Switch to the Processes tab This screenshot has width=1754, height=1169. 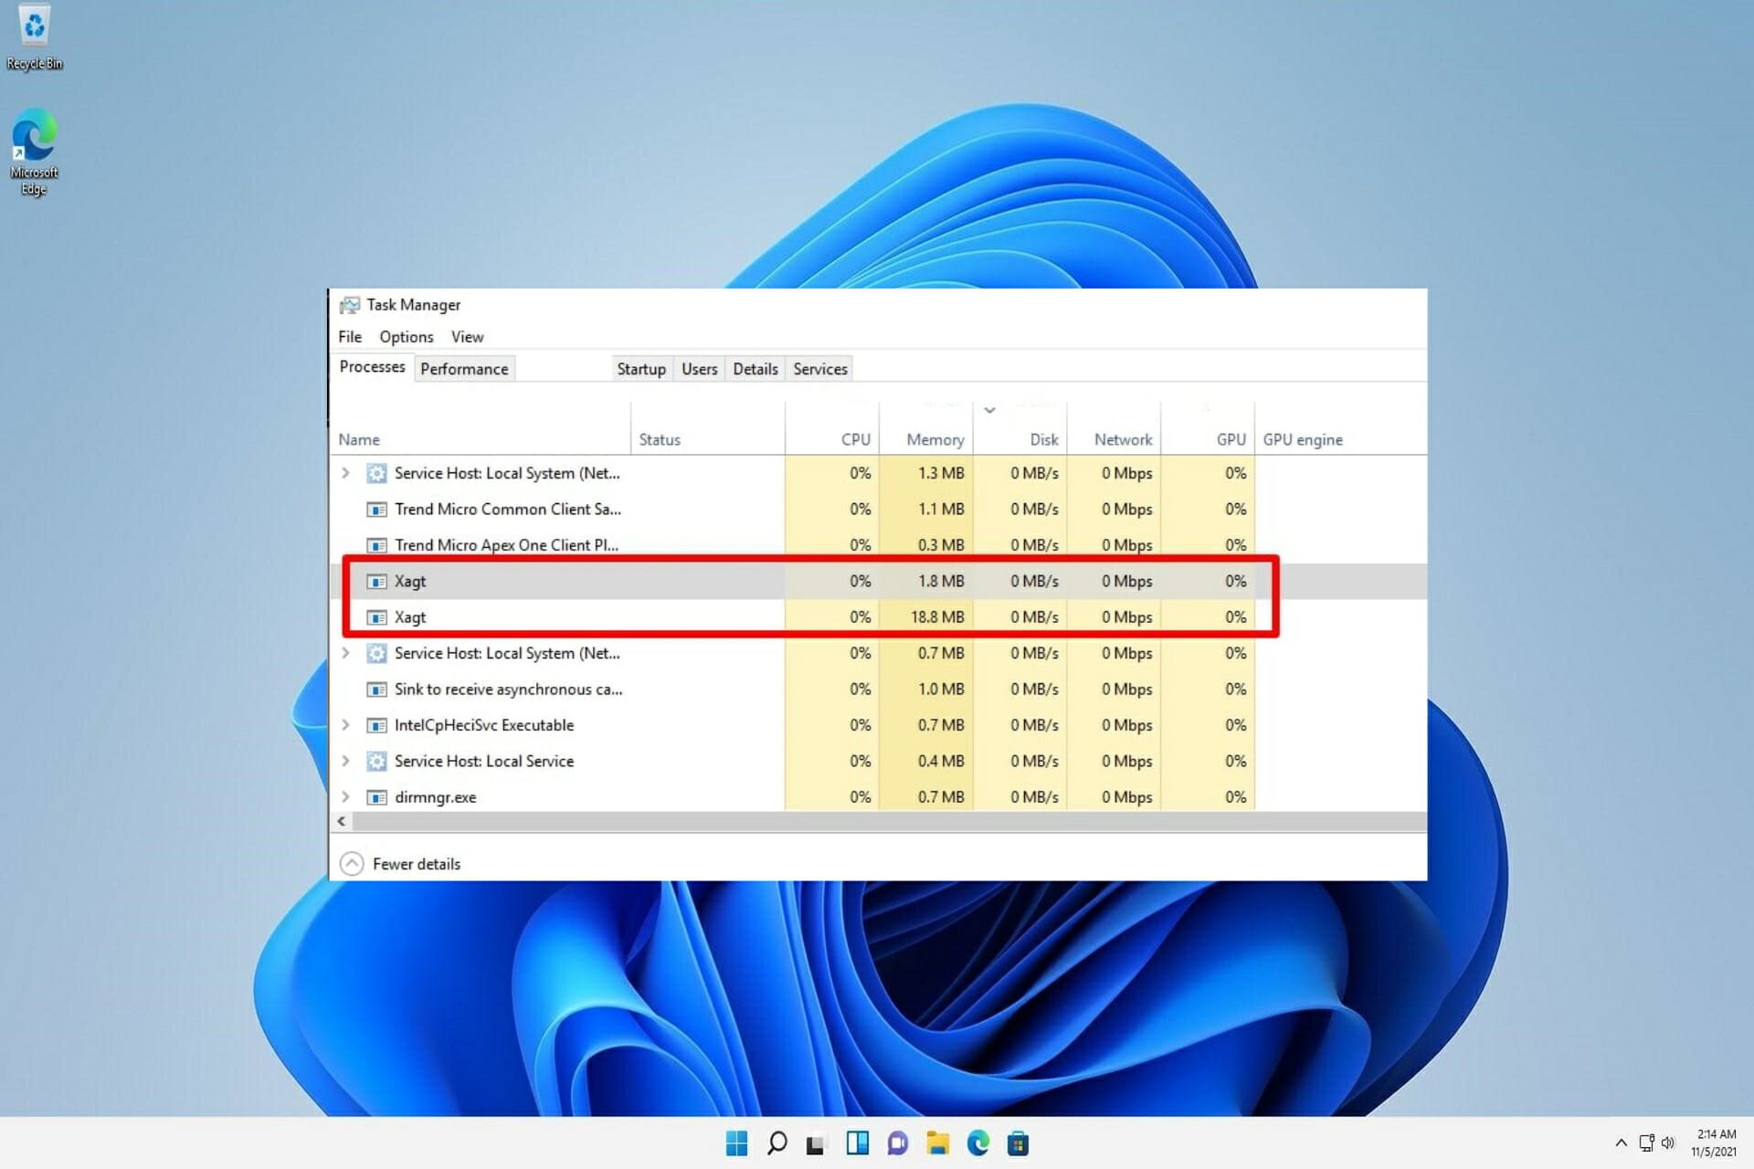tap(372, 367)
